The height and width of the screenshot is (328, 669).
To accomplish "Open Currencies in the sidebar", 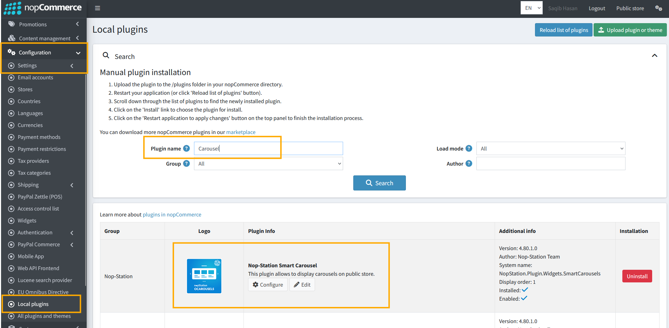I will pos(30,125).
